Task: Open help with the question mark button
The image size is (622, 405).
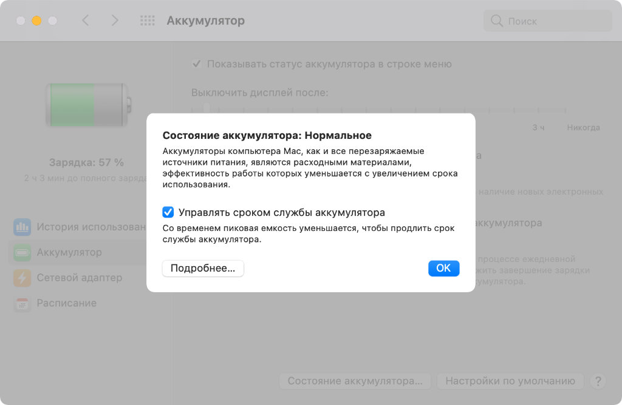Action: point(598,381)
